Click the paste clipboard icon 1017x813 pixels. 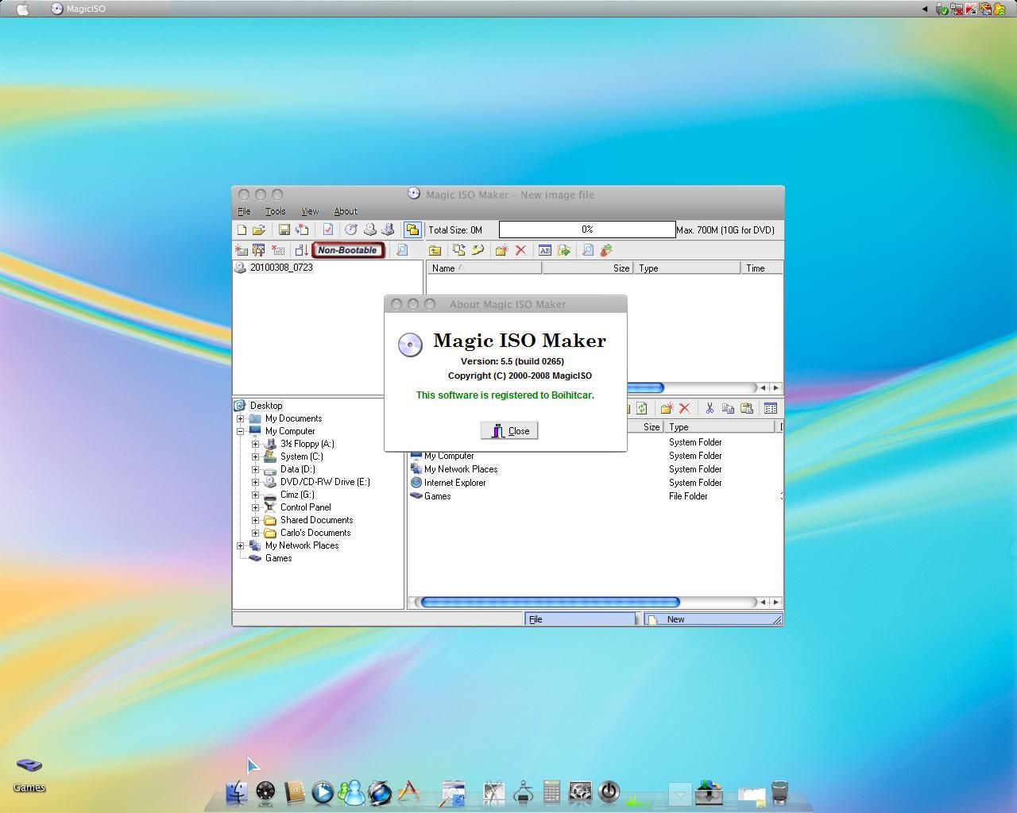click(x=747, y=408)
